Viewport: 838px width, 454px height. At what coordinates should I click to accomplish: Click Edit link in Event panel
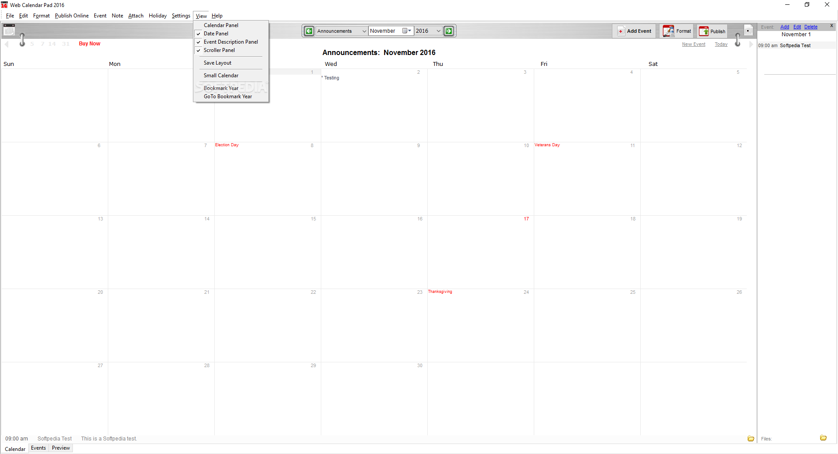point(797,27)
